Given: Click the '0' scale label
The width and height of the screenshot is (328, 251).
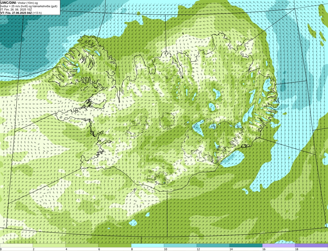Looking at the screenshot, I should point(1,249).
